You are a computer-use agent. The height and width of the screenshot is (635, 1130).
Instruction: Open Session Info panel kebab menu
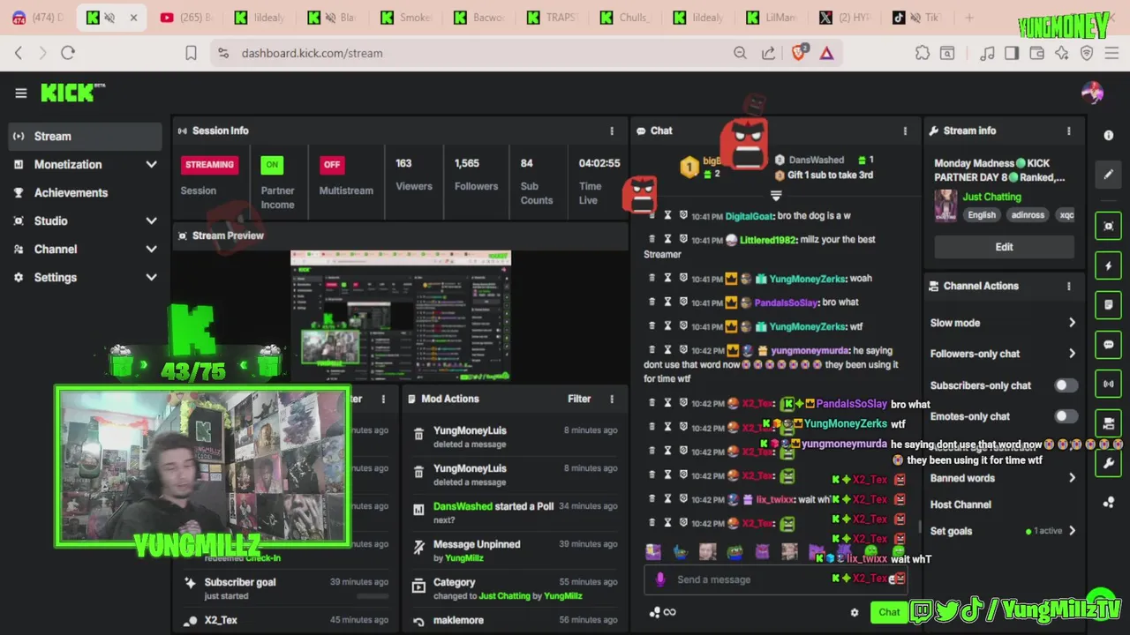(612, 131)
